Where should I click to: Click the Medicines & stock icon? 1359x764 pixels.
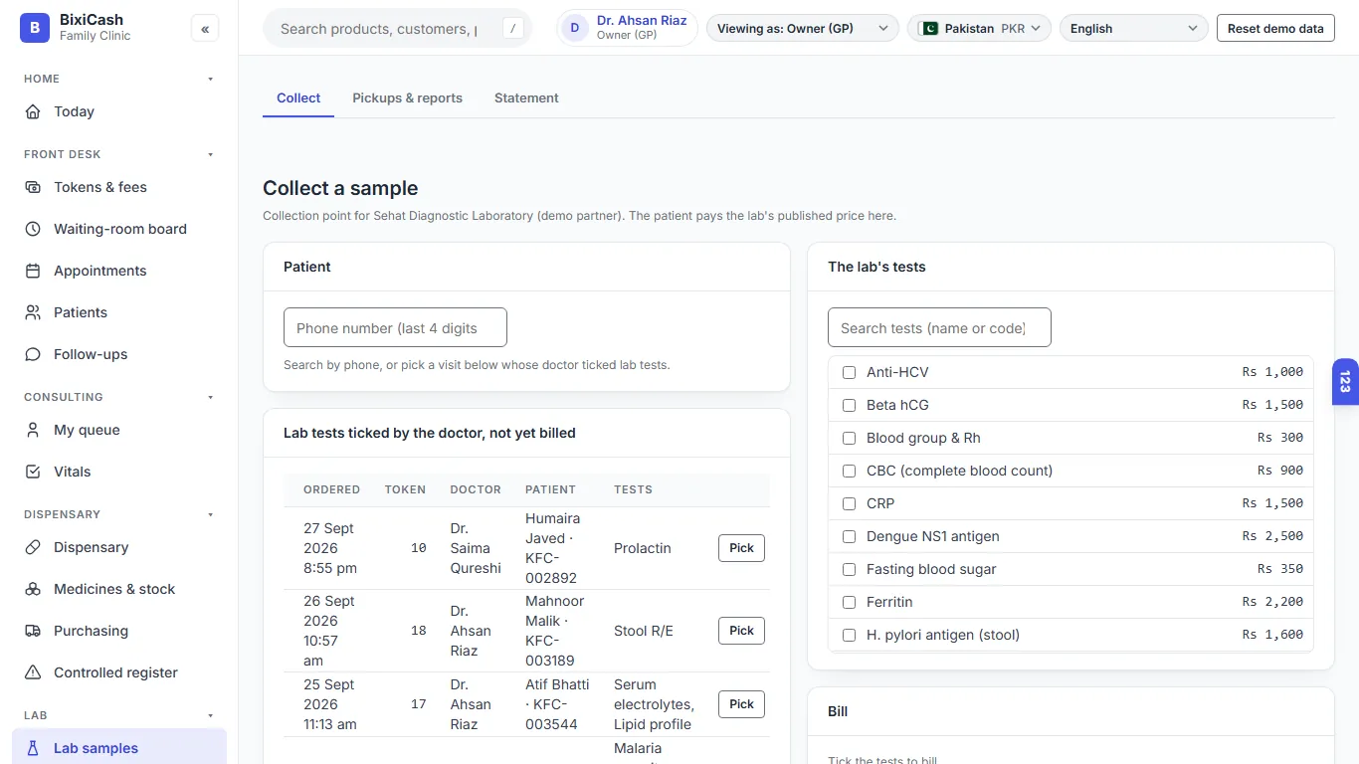click(x=33, y=589)
